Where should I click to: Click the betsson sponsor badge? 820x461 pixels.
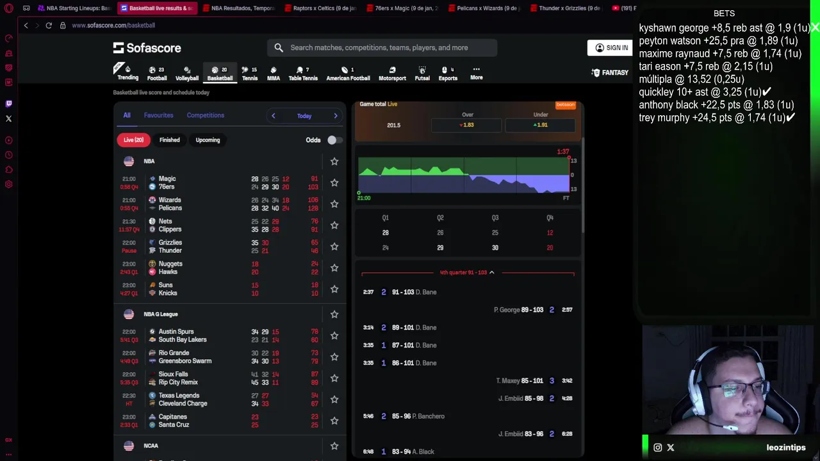pyautogui.click(x=565, y=104)
